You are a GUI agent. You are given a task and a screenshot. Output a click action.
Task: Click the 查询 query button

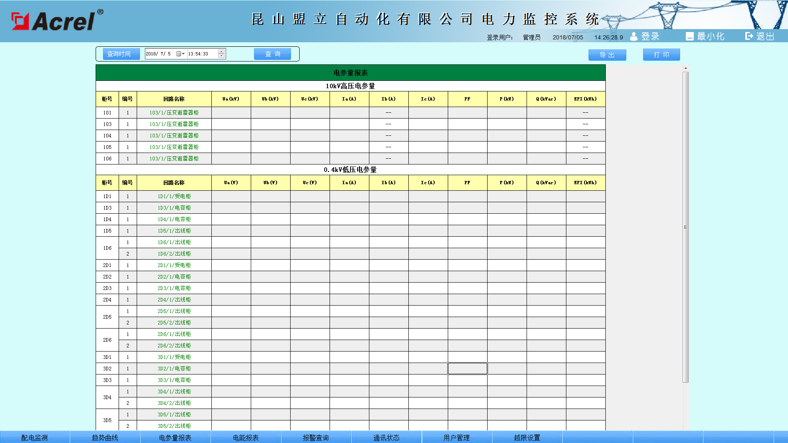[273, 54]
